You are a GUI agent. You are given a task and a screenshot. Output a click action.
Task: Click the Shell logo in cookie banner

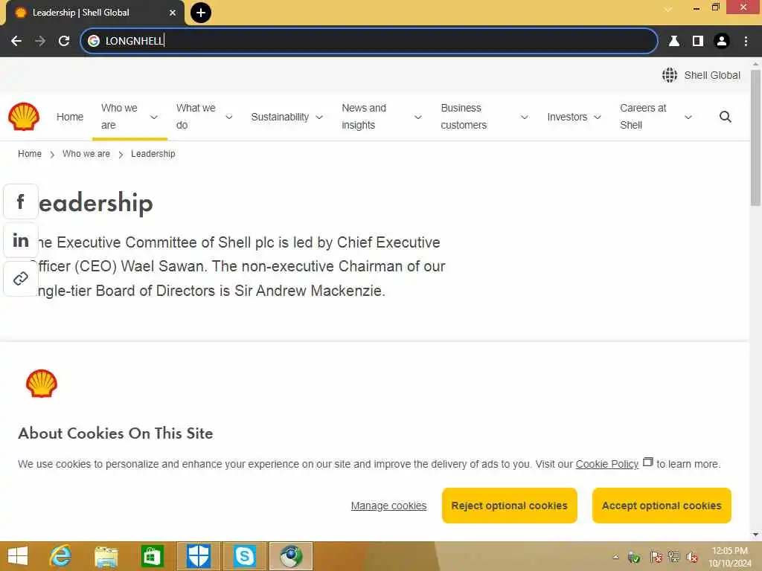click(x=42, y=384)
